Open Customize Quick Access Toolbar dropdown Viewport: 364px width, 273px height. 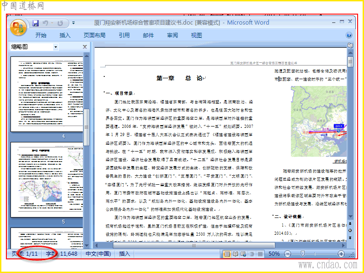click(x=73, y=23)
